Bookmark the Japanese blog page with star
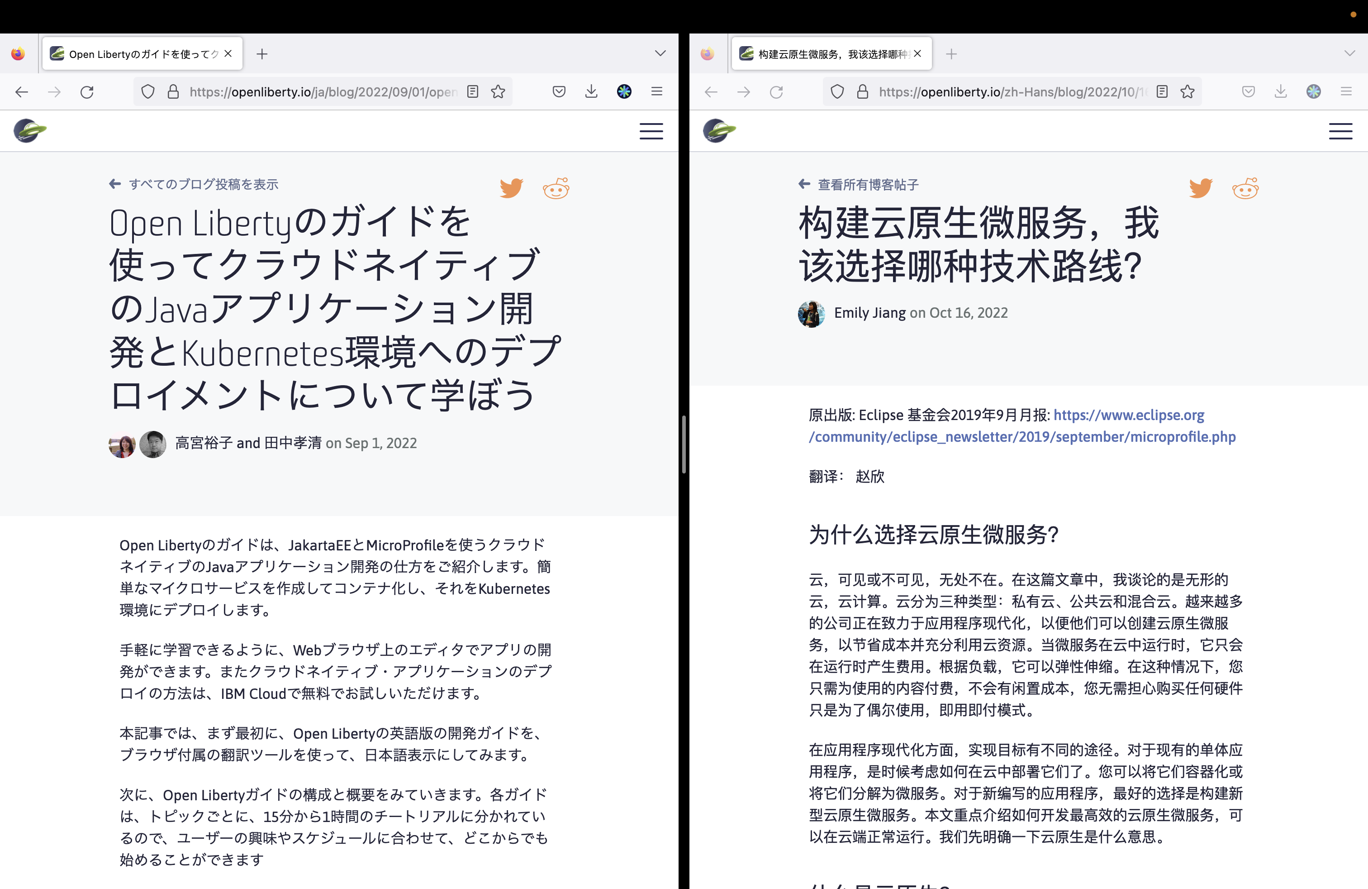This screenshot has width=1368, height=889. coord(498,92)
